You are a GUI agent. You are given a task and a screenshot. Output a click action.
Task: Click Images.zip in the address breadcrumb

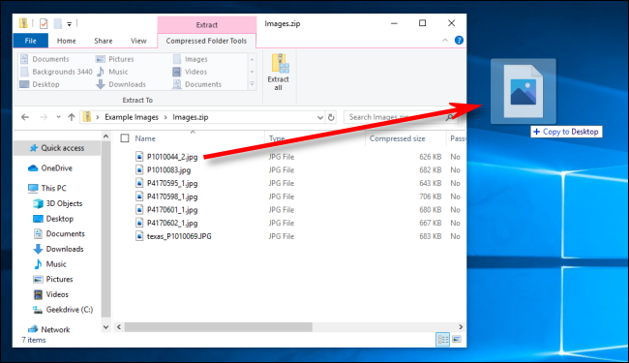tap(190, 117)
